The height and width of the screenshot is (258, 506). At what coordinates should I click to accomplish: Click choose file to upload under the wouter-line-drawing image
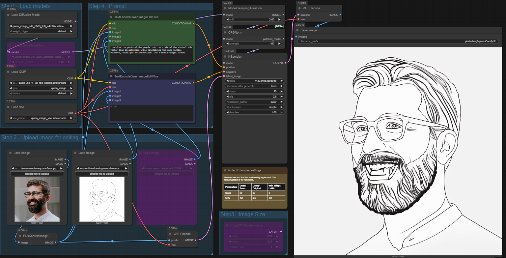(102, 174)
